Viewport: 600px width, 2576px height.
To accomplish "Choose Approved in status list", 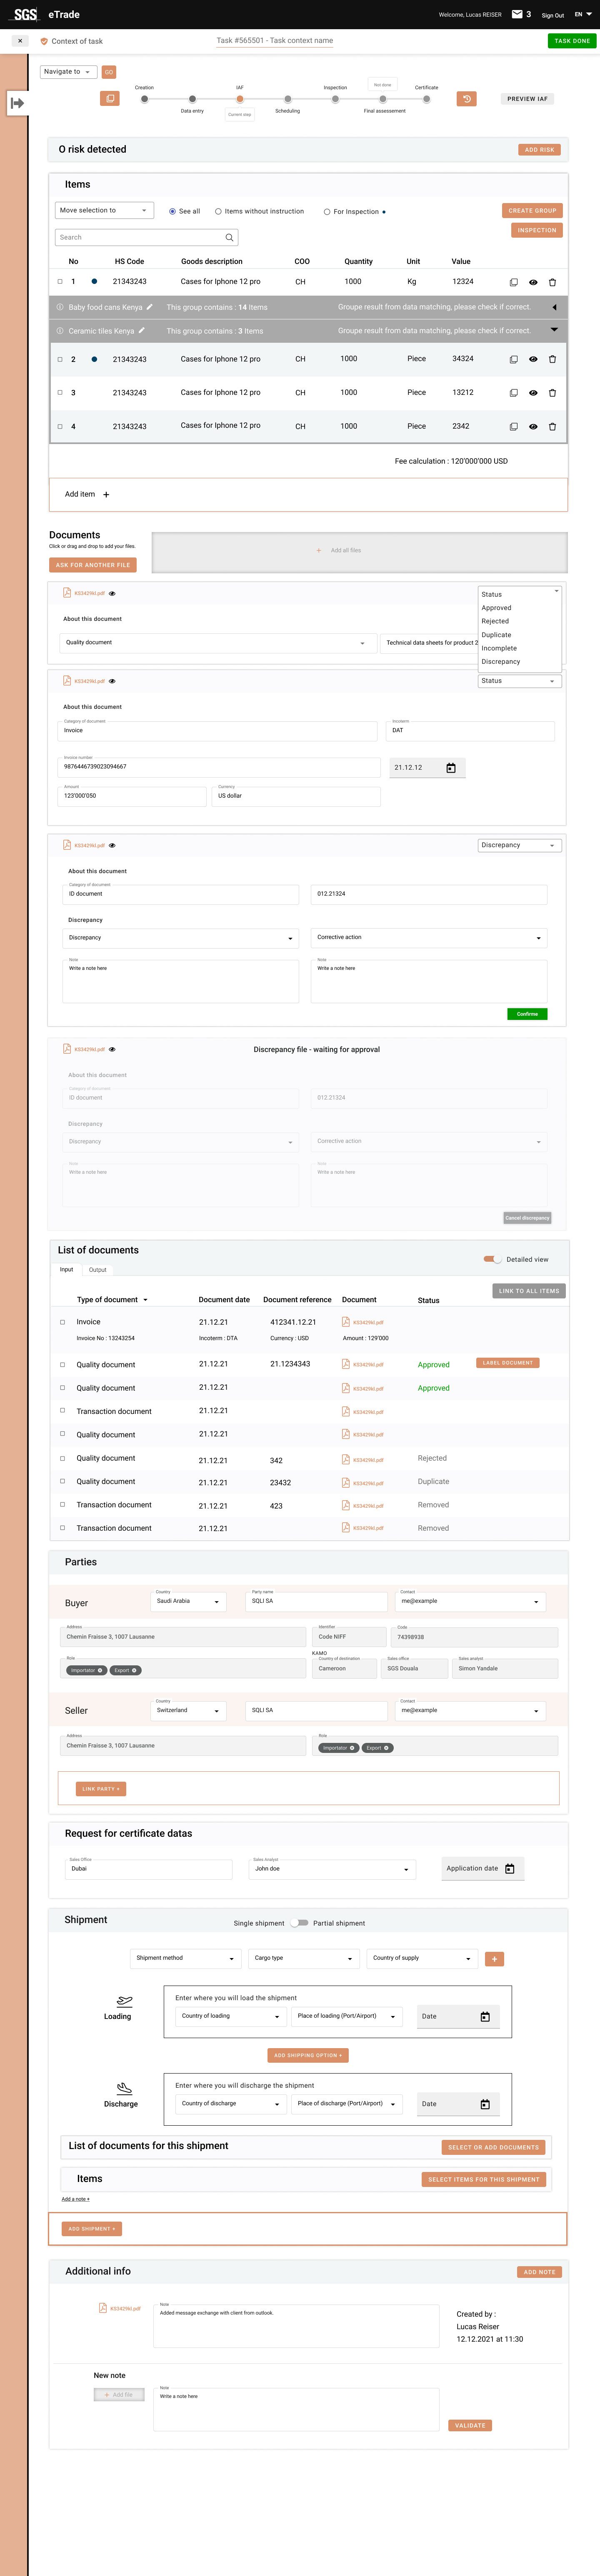I will pos(496,608).
